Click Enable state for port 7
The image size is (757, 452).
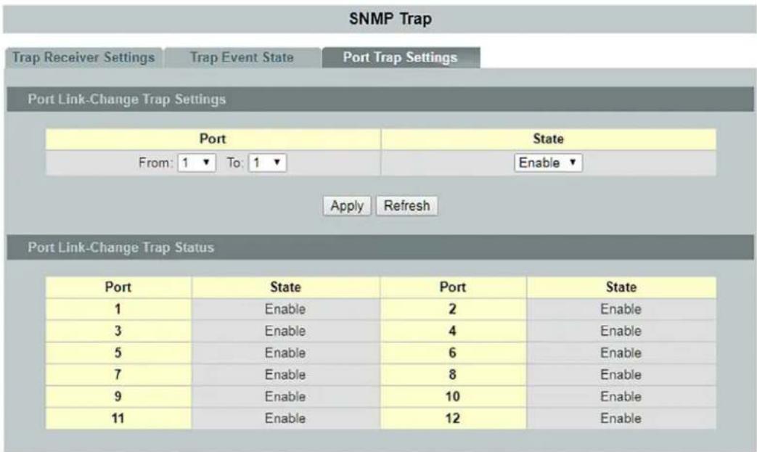coord(285,374)
